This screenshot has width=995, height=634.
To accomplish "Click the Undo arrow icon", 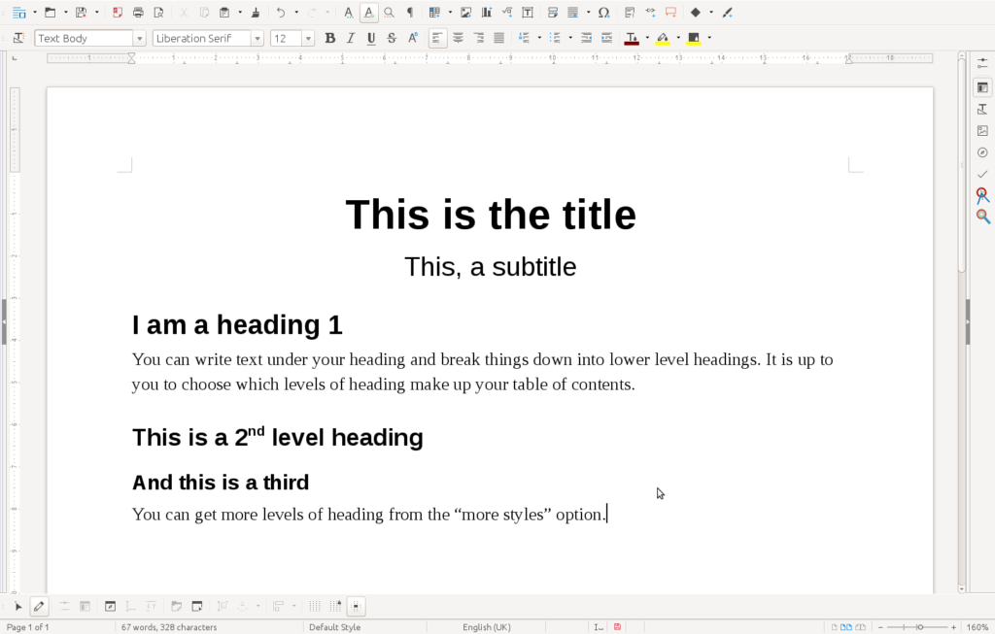I will (281, 13).
